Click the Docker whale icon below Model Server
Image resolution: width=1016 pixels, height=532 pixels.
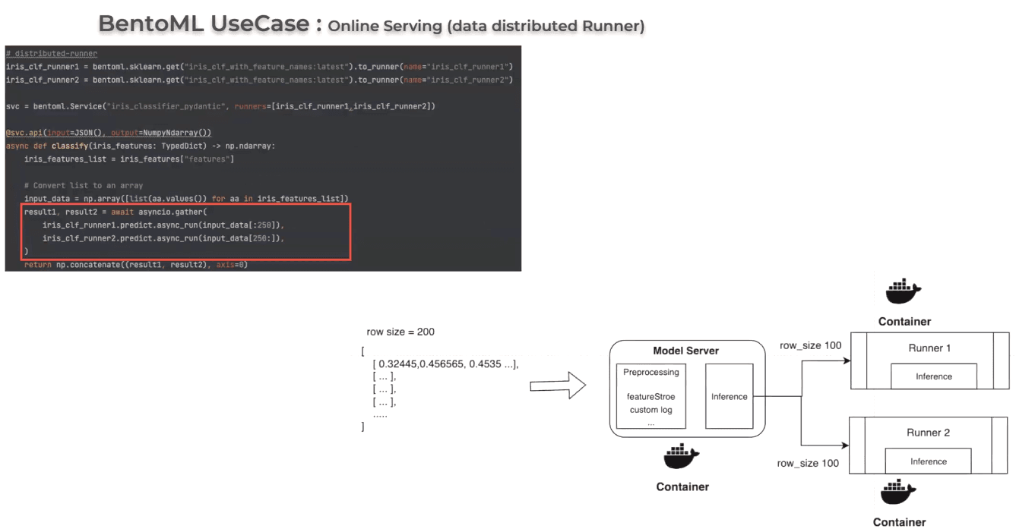(x=682, y=458)
